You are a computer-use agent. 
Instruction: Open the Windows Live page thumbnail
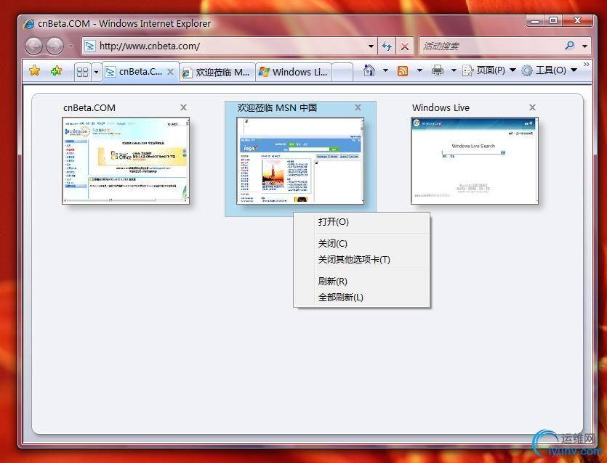coord(475,160)
